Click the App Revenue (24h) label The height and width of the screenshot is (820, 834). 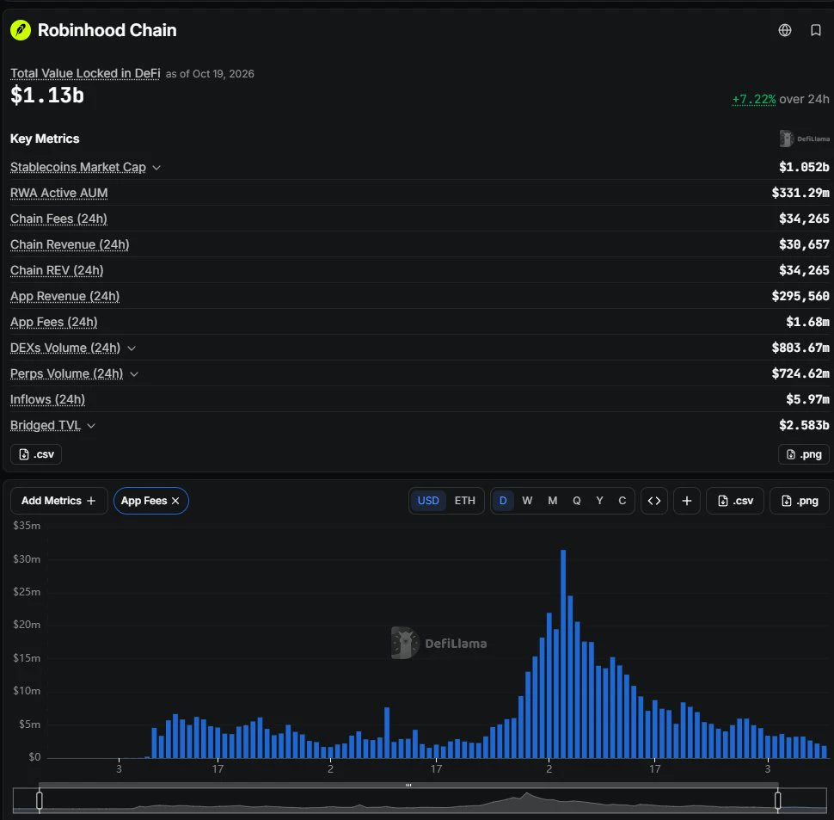click(64, 296)
